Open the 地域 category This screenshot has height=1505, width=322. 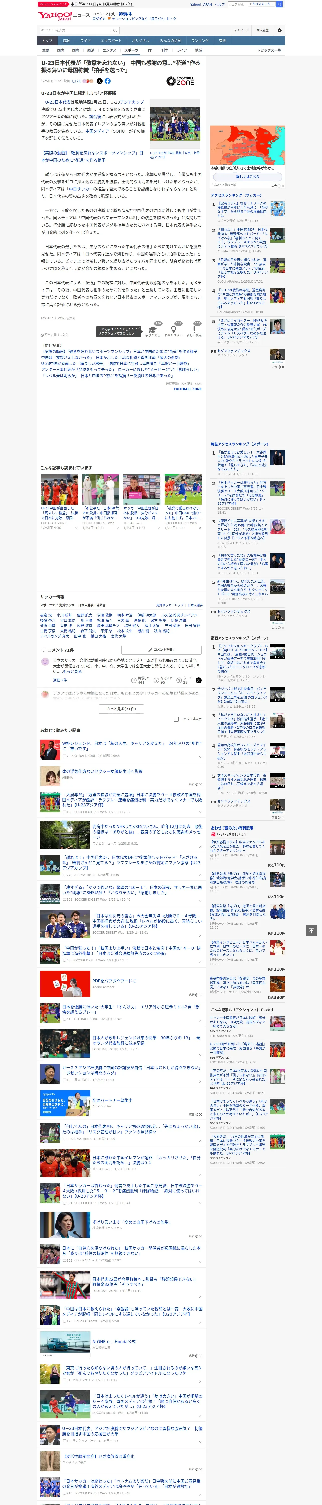198,50
